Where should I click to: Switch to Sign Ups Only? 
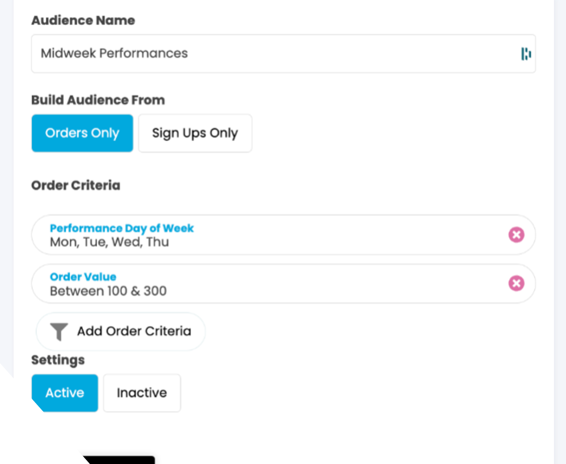195,133
